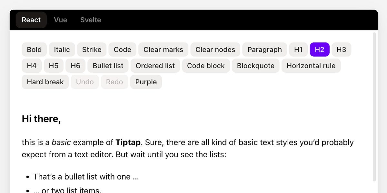This screenshot has height=193, width=387.
Task: Toggle inline Code formatting
Action: click(x=122, y=50)
